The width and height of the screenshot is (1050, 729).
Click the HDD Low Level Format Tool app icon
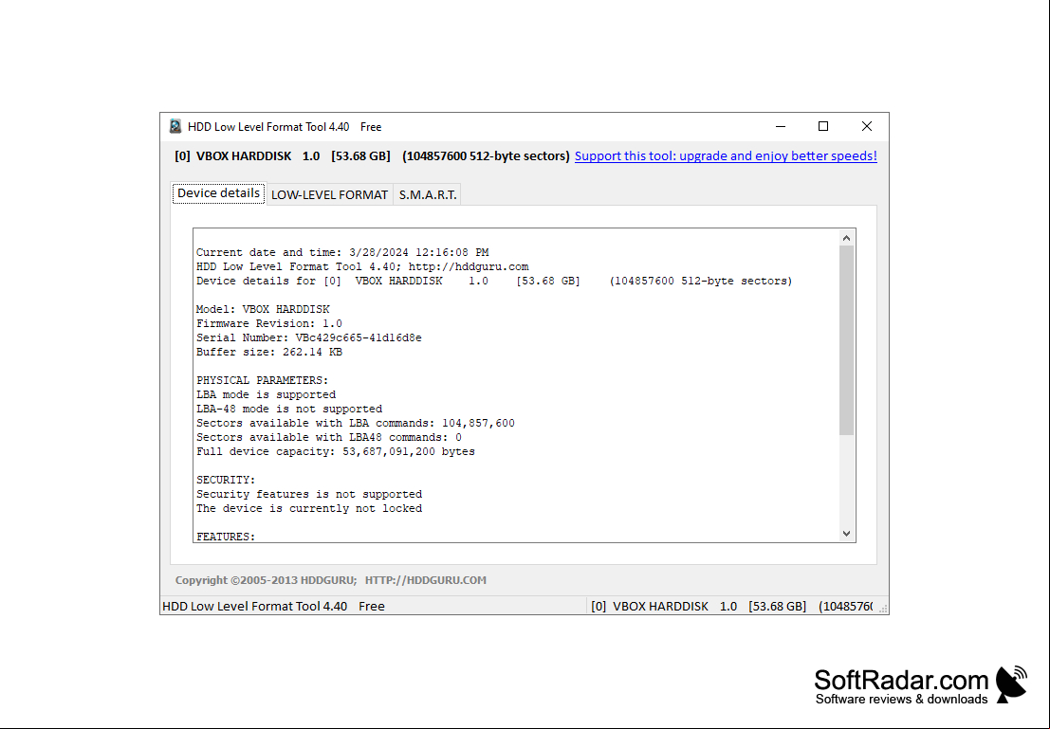point(175,126)
